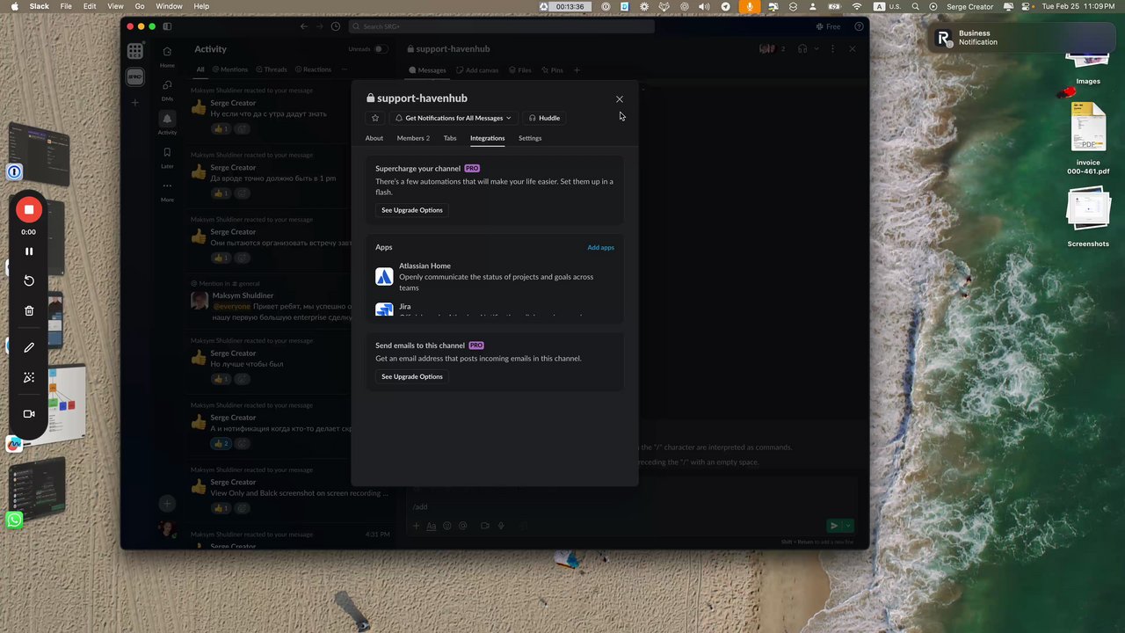Screen dimensions: 1125x633
Task: Expand huddle options chevron in channel header
Action: click(817, 49)
